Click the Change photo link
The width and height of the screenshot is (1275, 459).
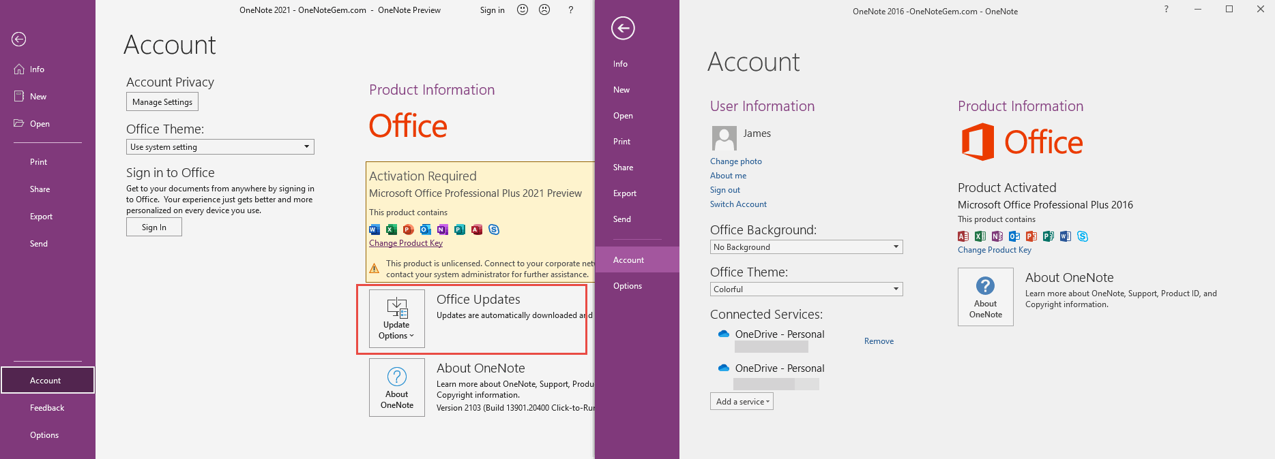736,161
